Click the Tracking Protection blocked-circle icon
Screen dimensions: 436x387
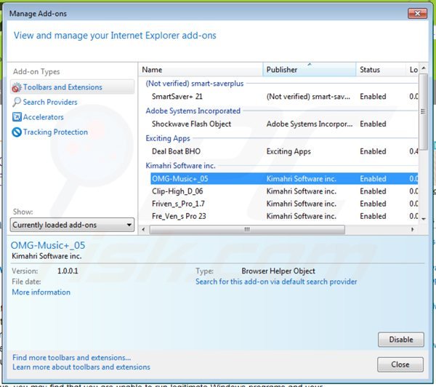tap(17, 132)
